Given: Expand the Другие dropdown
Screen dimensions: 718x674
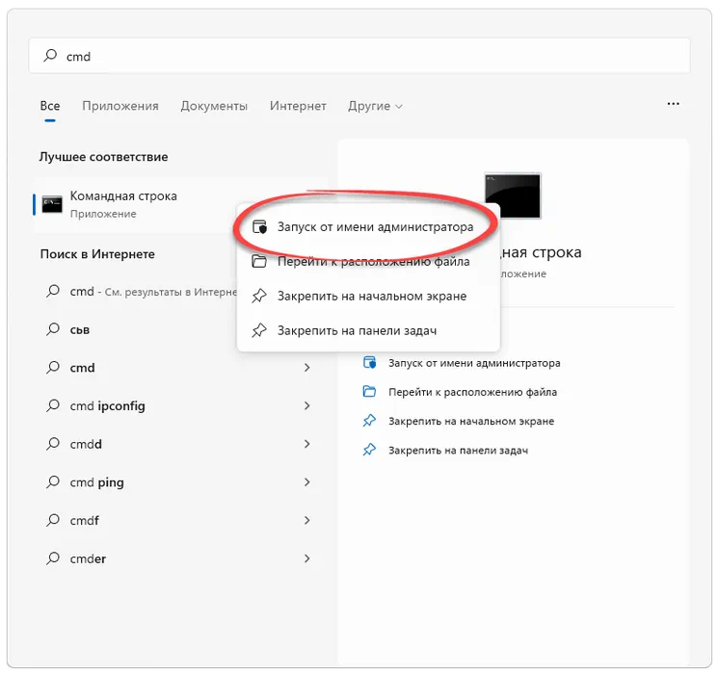Looking at the screenshot, I should [x=375, y=106].
